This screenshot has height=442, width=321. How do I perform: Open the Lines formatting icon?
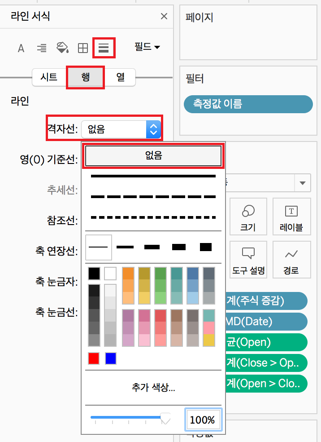point(104,48)
